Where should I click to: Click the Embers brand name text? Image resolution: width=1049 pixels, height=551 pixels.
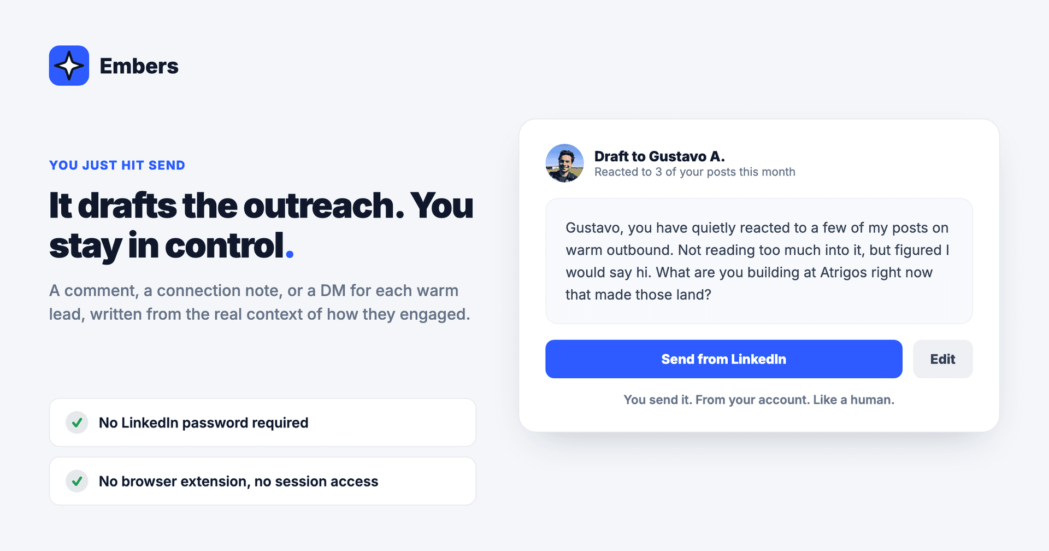point(139,66)
